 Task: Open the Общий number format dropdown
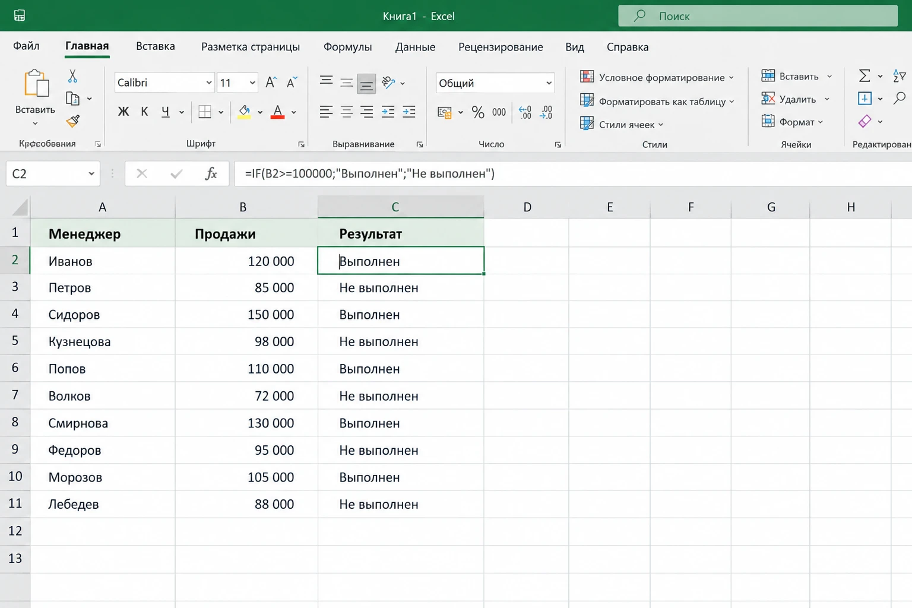click(x=549, y=83)
